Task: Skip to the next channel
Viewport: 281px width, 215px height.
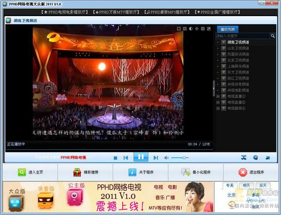Action: 156,158
